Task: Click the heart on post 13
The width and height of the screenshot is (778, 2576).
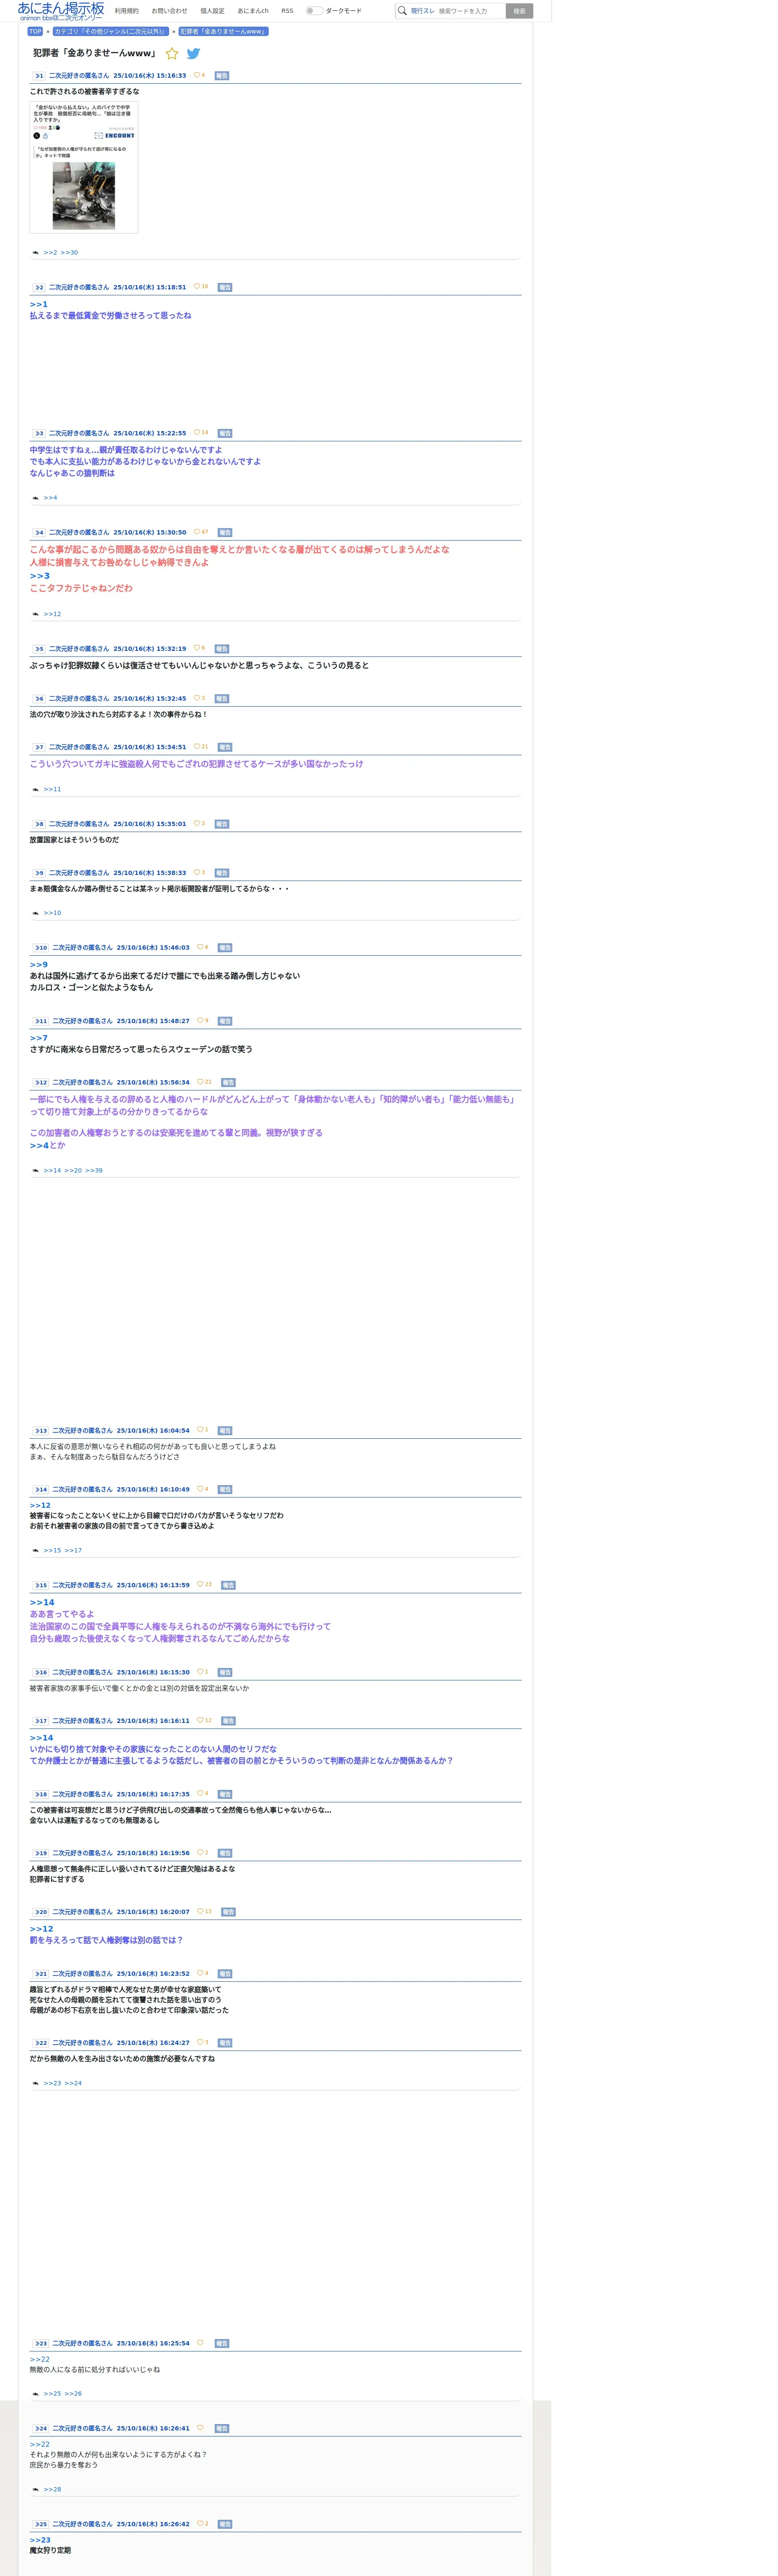Action: [x=200, y=1430]
